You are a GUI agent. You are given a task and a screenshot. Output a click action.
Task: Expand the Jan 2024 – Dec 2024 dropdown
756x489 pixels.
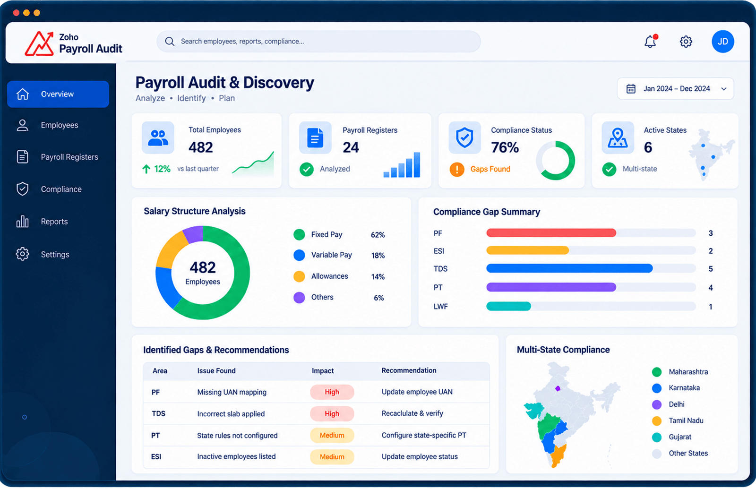pos(675,89)
